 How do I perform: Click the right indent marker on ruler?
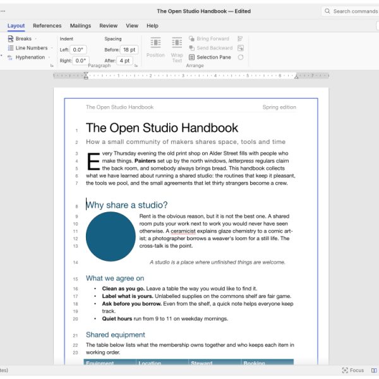[x=296, y=77]
